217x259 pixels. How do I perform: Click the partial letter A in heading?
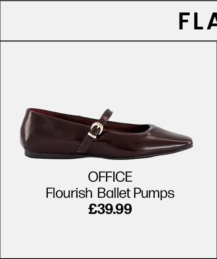click(212, 21)
